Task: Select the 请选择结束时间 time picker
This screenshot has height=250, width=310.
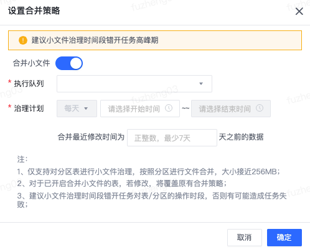Action: (x=231, y=109)
